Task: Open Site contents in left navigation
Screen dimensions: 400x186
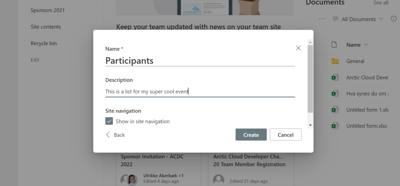Action: (46, 27)
